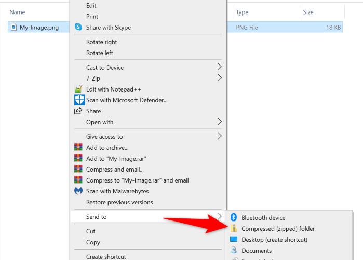Sort files by the Size column header
363x260 pixels.
tap(308, 12)
